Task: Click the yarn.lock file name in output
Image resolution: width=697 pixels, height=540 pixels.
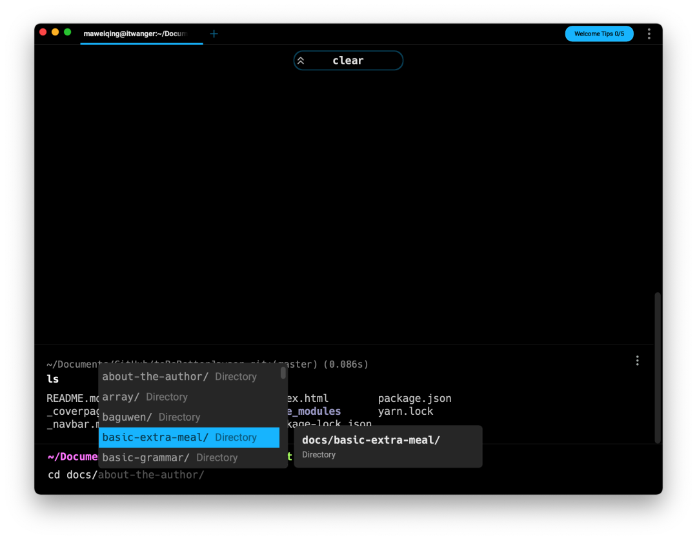Action: [x=405, y=411]
